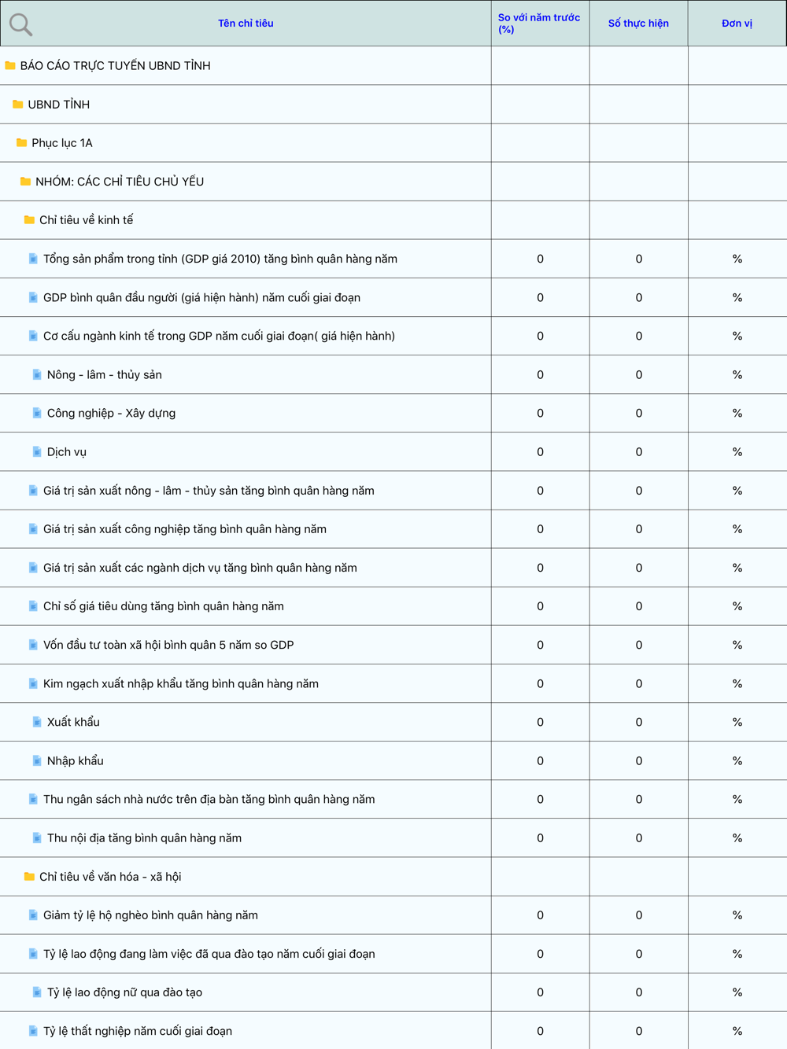Click the Chỉ tiêu về kinh tế folder icon
The image size is (787, 1049).
[x=29, y=220]
